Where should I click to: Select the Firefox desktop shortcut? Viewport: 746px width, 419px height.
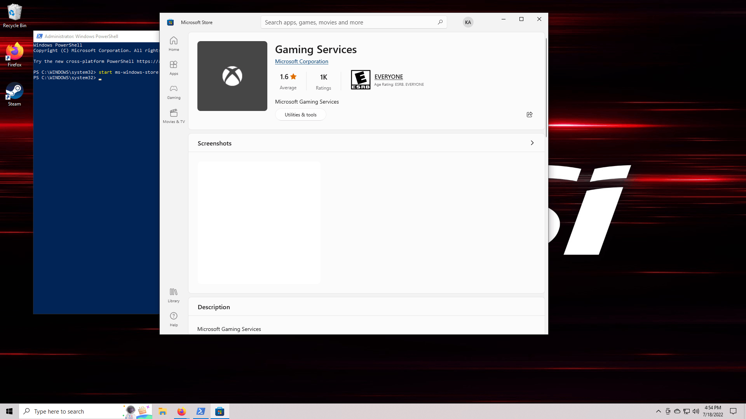15,55
